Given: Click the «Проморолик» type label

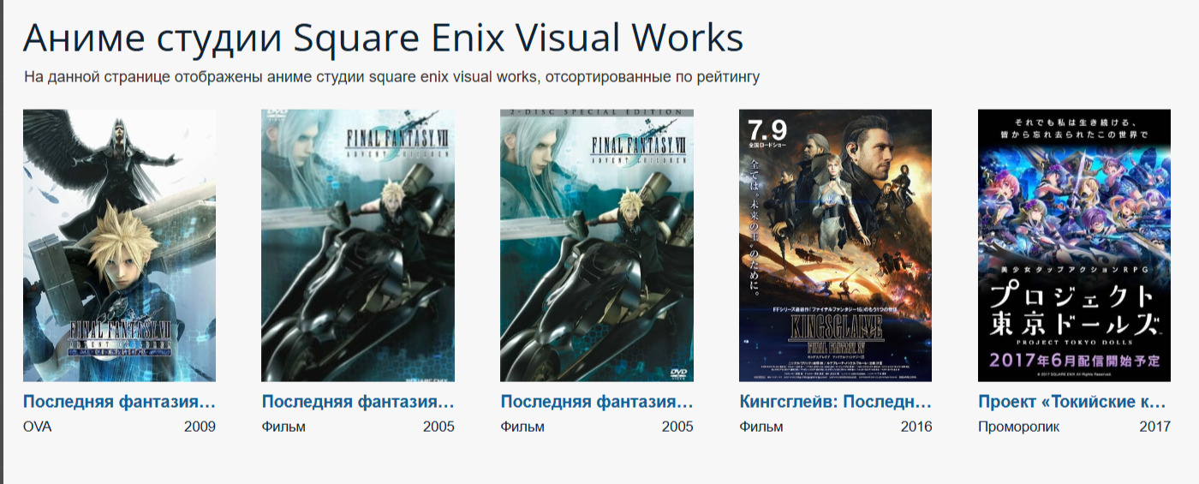Looking at the screenshot, I should (1018, 427).
